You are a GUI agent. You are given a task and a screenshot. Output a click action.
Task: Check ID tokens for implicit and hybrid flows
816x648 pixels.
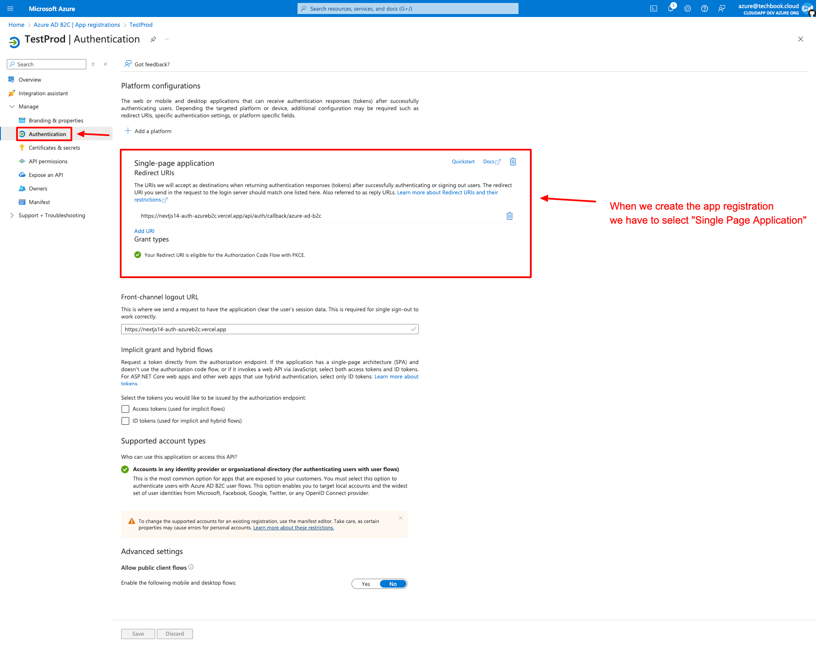(x=125, y=421)
